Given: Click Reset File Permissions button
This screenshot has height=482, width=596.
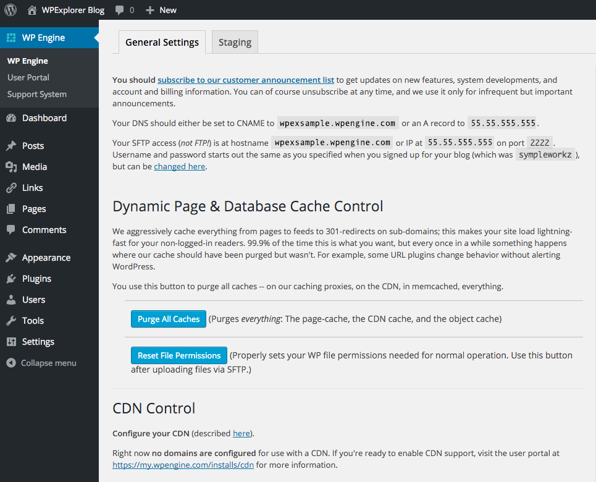Looking at the screenshot, I should click(179, 355).
